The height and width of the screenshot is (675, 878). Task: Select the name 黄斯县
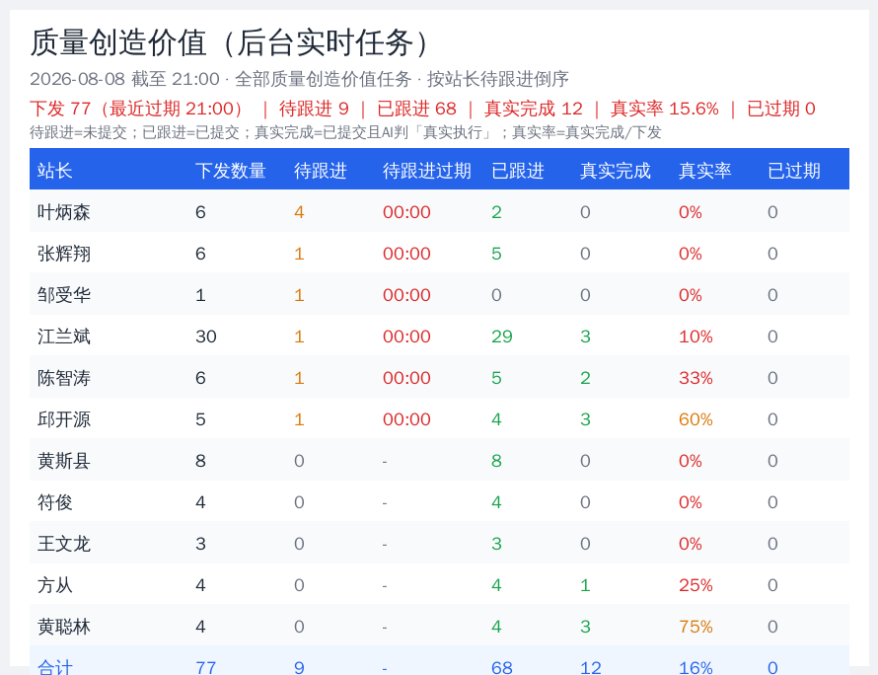pyautogui.click(x=64, y=461)
